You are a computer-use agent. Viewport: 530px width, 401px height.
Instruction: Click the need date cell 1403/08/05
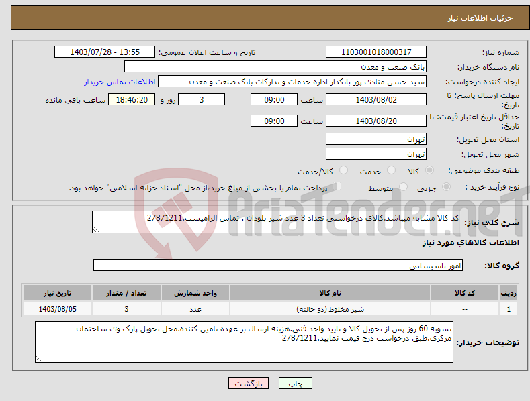click(58, 309)
